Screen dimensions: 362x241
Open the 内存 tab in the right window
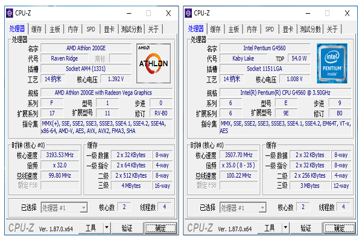[252, 29]
